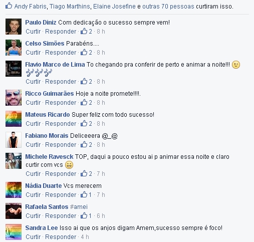Click the thumbs-up icon beside the likers list
The width and height of the screenshot is (254, 242).
coord(9,6)
